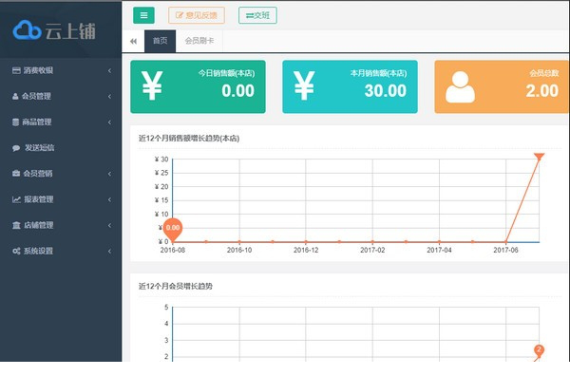570x376 pixels.
Task: Click the credit card icon beside 消费收银
Action: pos(16,70)
